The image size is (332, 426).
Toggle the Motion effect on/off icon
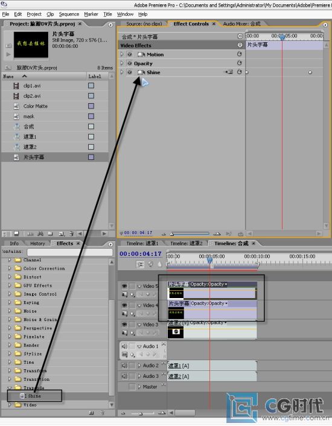(x=130, y=54)
